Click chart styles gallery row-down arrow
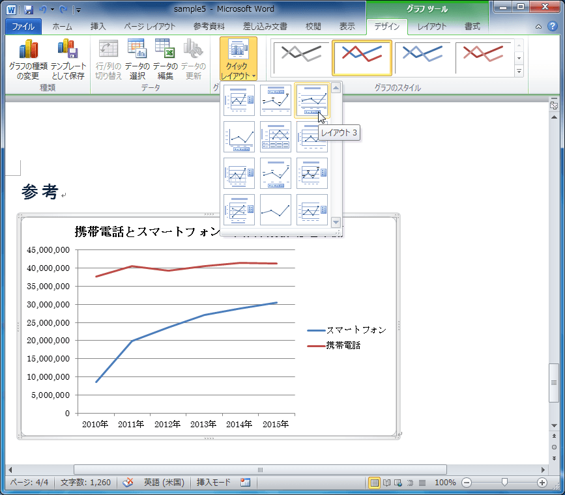Screen dimensions: 565x495 pos(519,59)
